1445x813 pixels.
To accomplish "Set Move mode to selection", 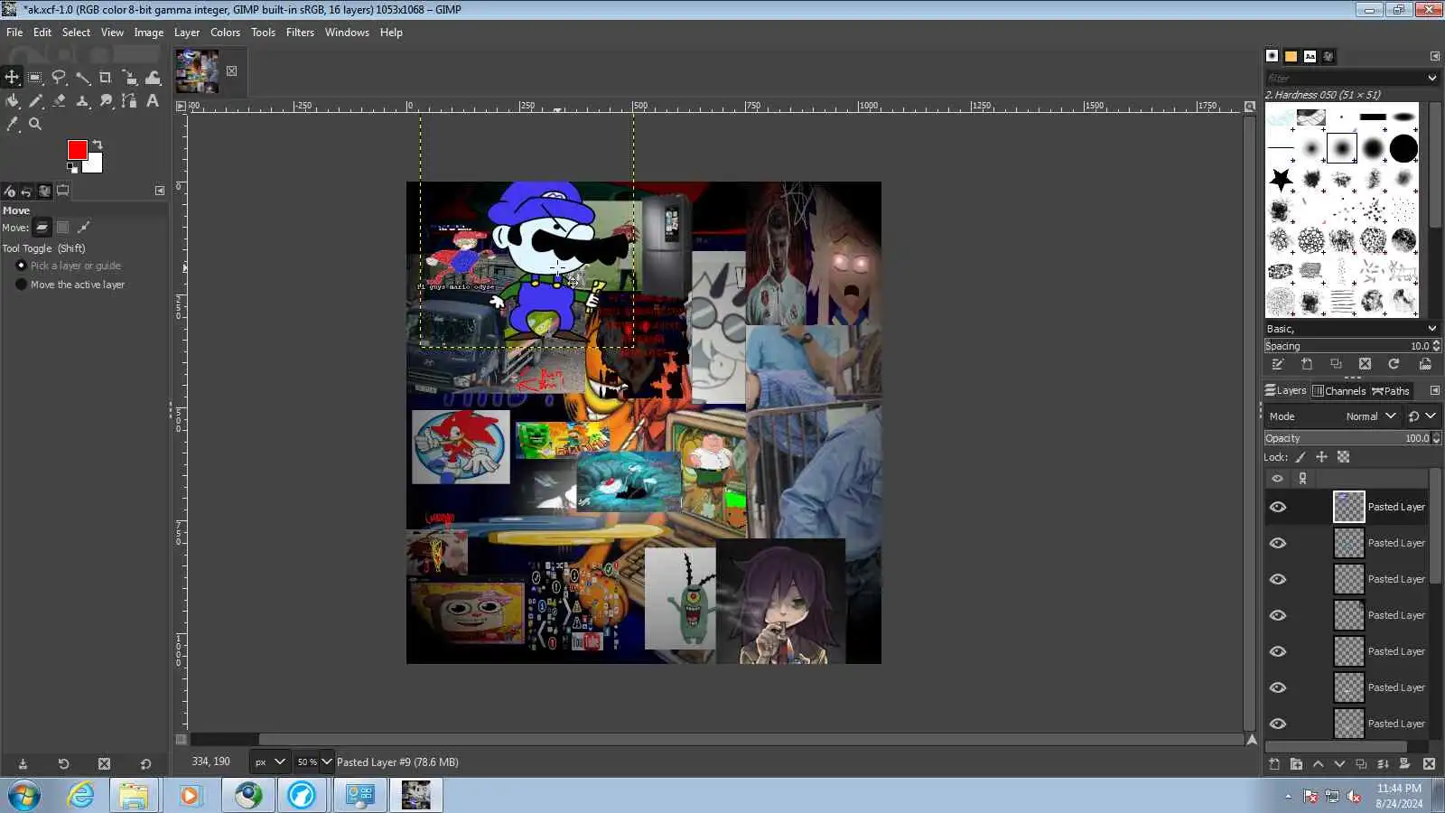I will (63, 228).
